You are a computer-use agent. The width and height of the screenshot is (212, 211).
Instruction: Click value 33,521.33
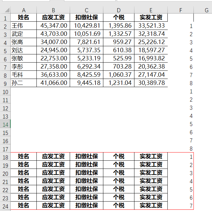click(x=151, y=26)
